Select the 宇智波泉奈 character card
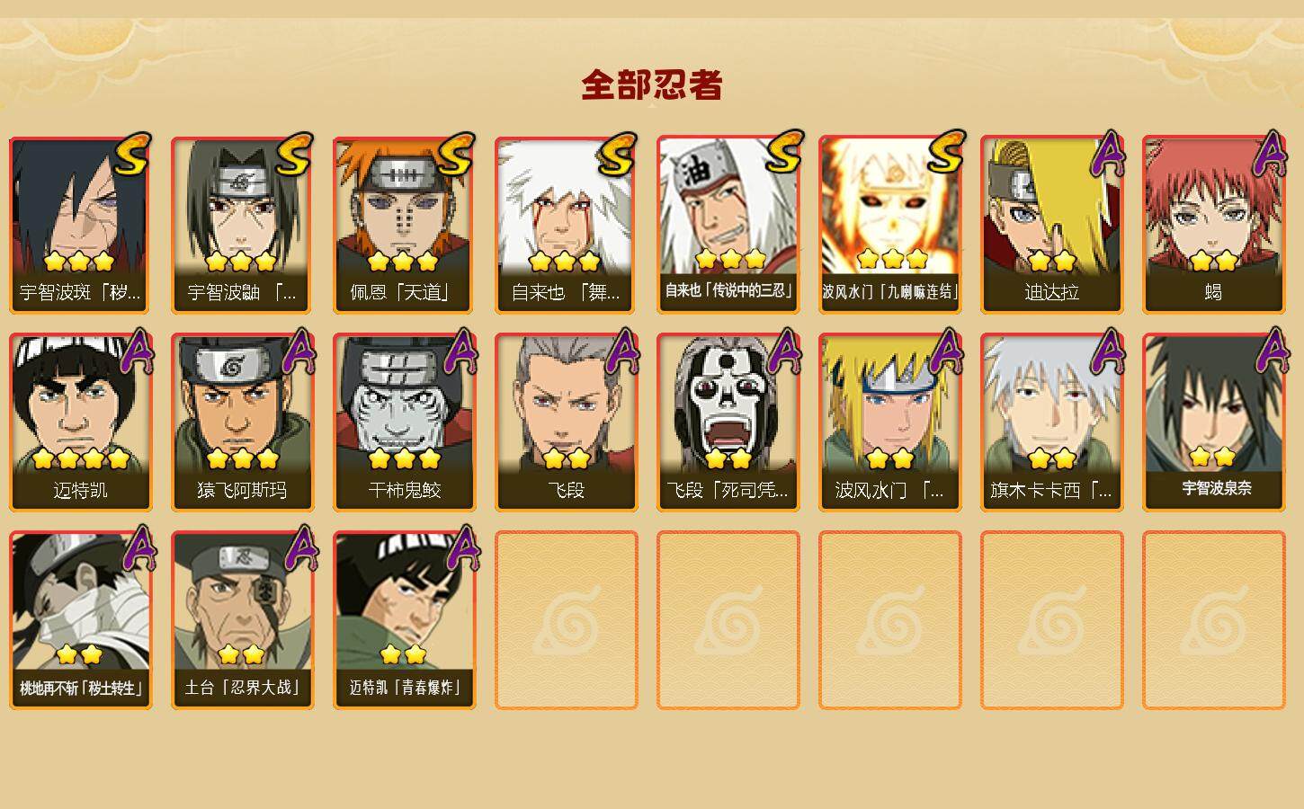This screenshot has height=809, width=1304. [1213, 422]
